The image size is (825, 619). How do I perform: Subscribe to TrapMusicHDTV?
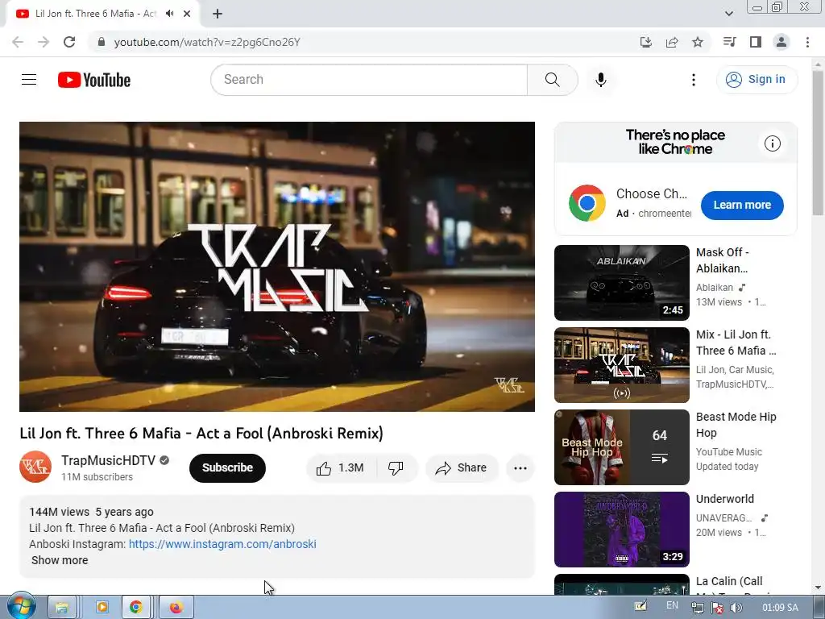227,468
